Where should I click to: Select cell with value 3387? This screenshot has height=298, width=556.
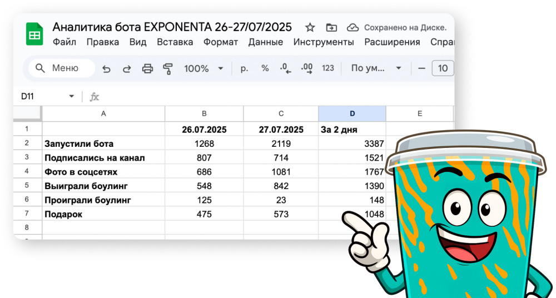(352, 143)
